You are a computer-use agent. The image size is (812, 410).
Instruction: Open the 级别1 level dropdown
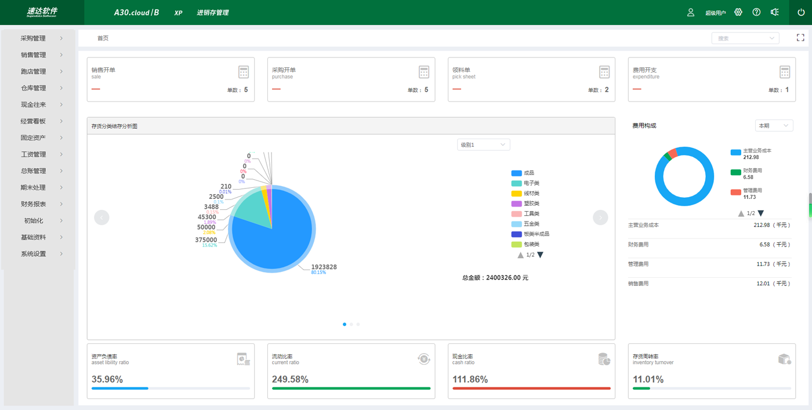point(483,144)
